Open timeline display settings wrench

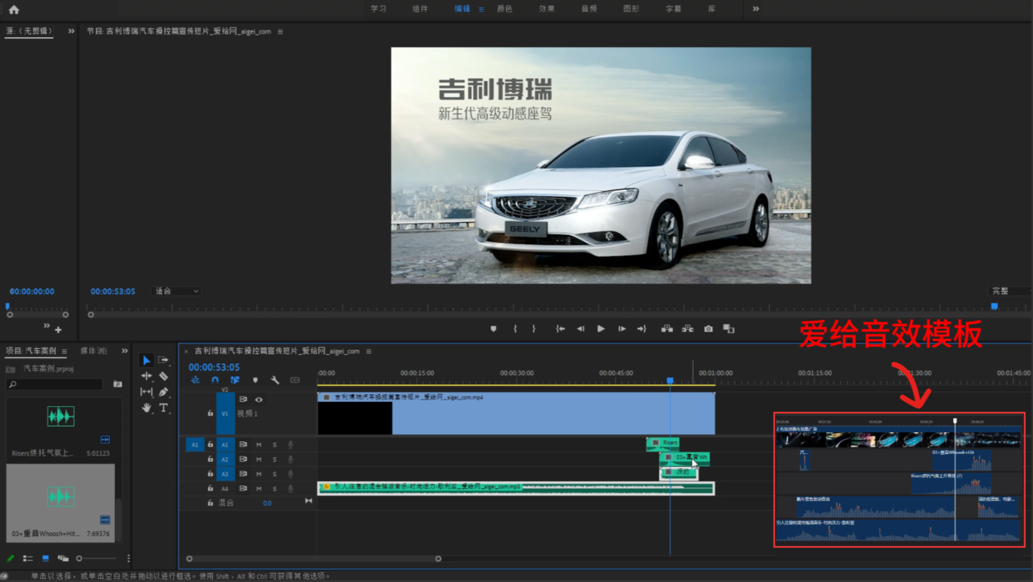275,380
